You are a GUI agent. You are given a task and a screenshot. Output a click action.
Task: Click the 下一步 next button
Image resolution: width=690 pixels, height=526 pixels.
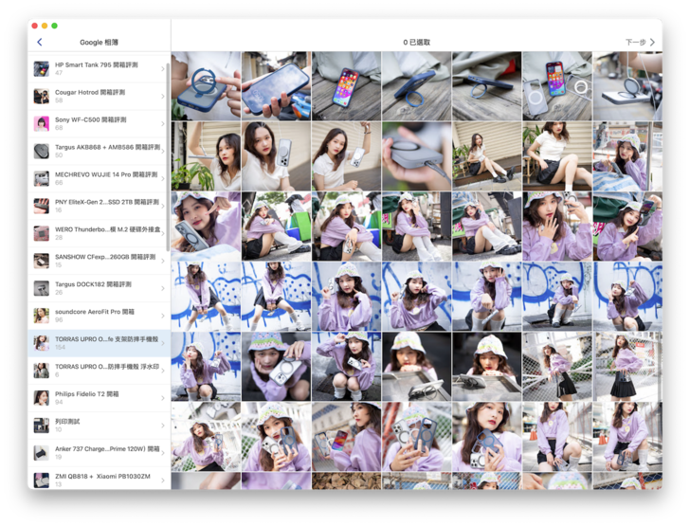640,43
